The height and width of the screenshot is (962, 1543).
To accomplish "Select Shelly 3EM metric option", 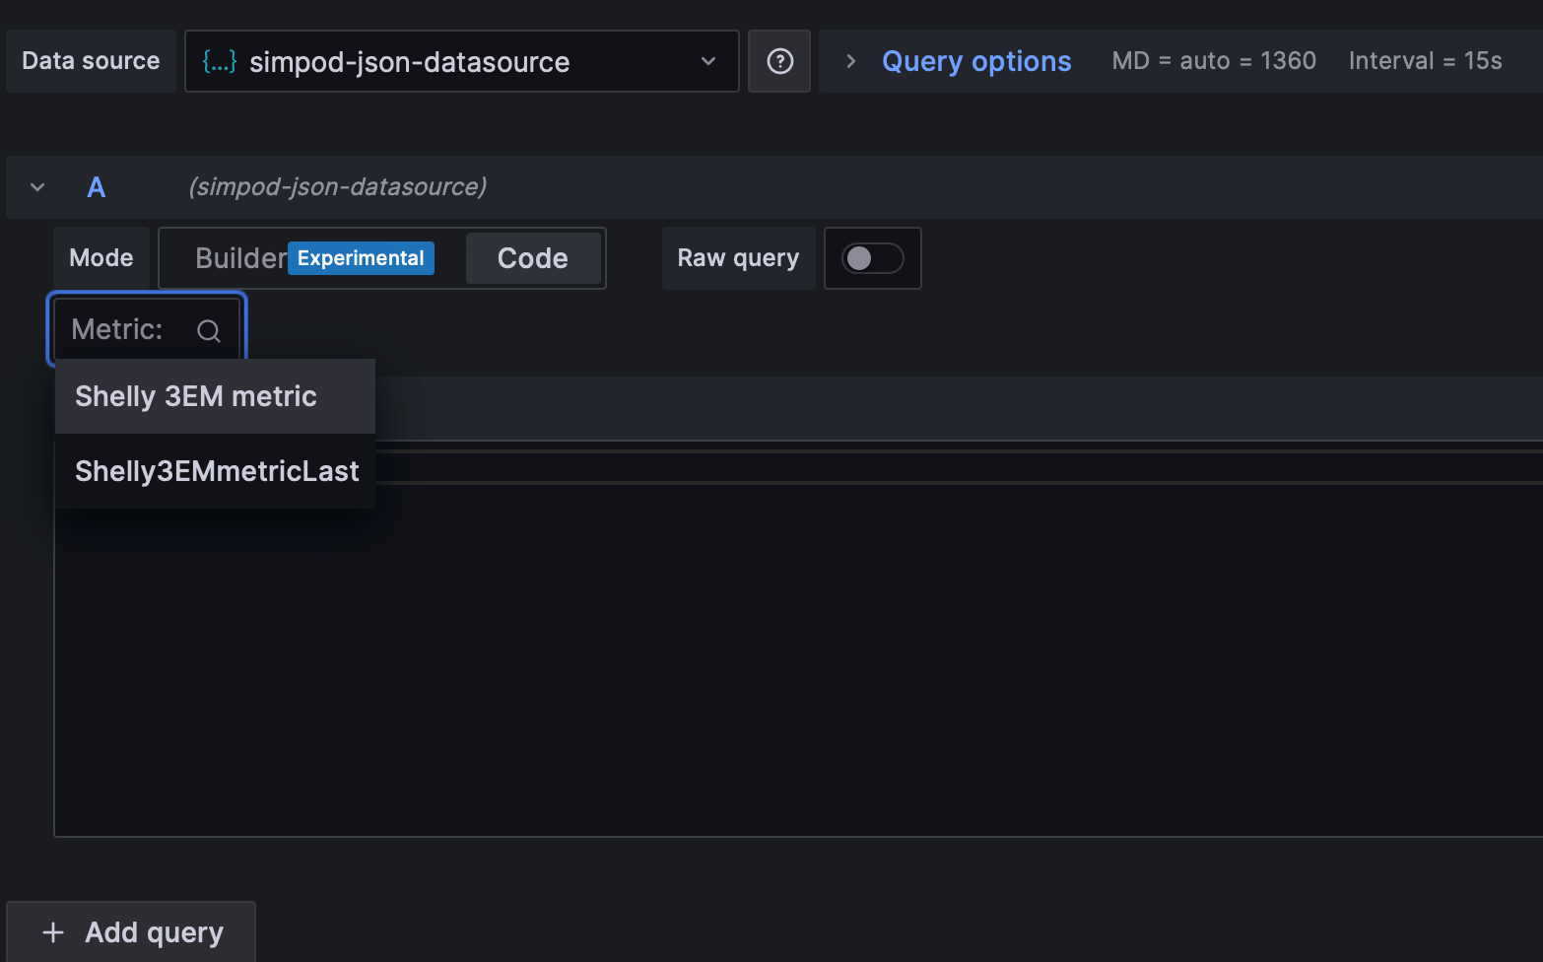I will click(x=215, y=396).
